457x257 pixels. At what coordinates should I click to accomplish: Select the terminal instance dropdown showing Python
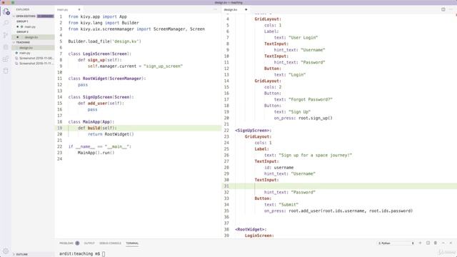tap(396, 243)
